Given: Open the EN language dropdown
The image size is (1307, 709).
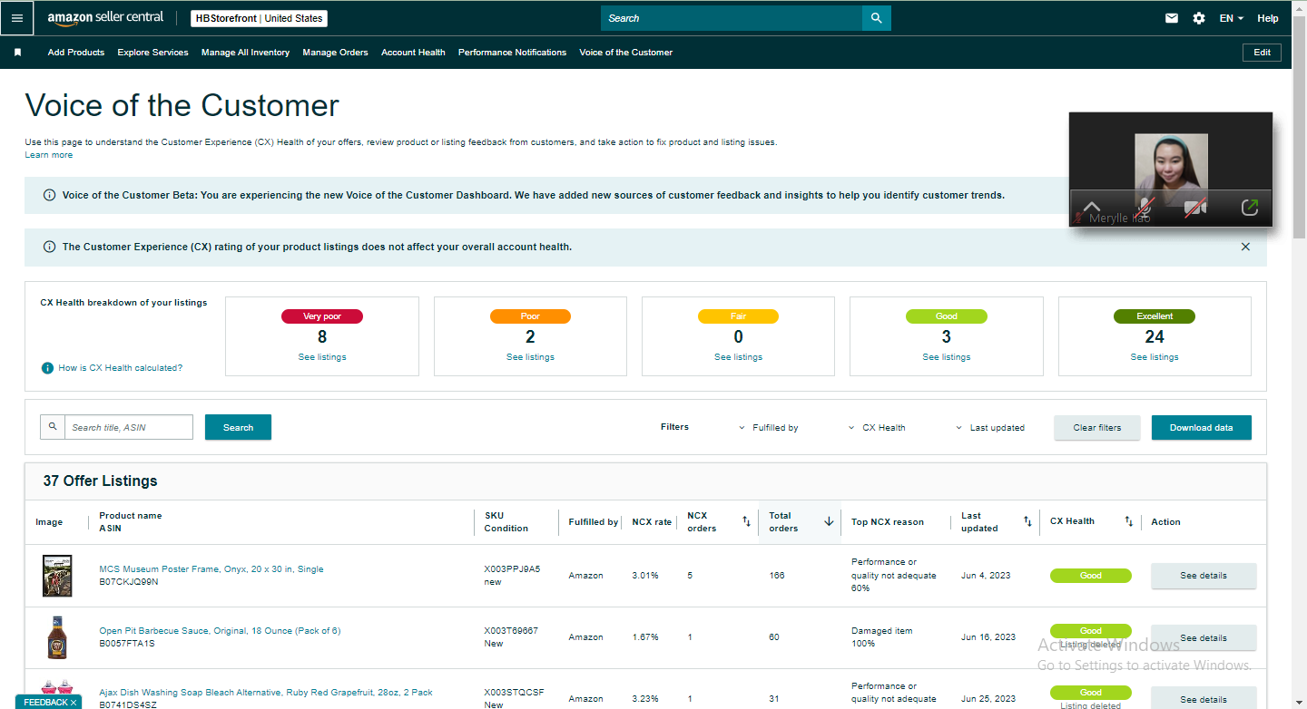Looking at the screenshot, I should (1232, 18).
